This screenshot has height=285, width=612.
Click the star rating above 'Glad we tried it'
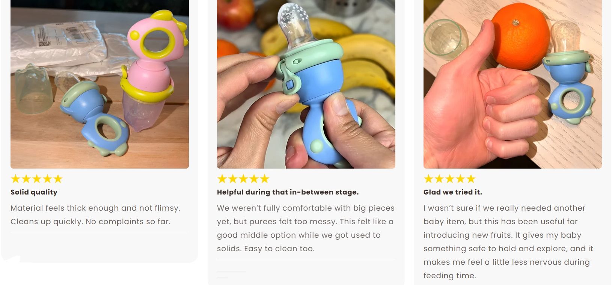pyautogui.click(x=449, y=179)
